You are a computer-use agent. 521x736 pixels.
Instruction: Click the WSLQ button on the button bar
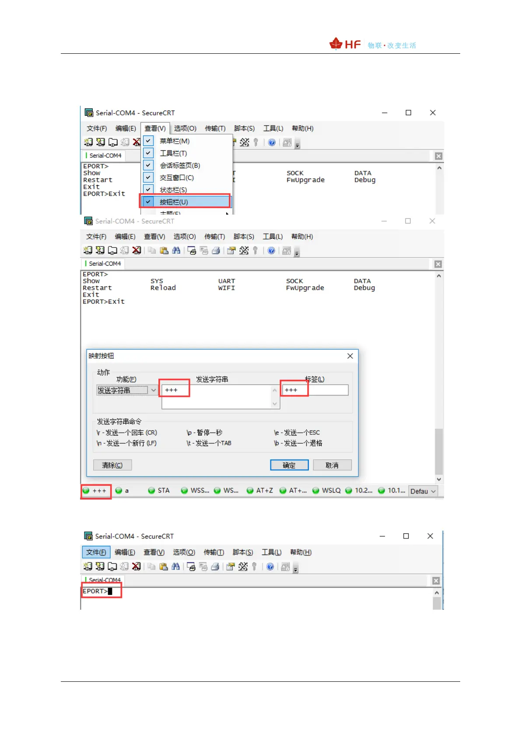(x=327, y=491)
